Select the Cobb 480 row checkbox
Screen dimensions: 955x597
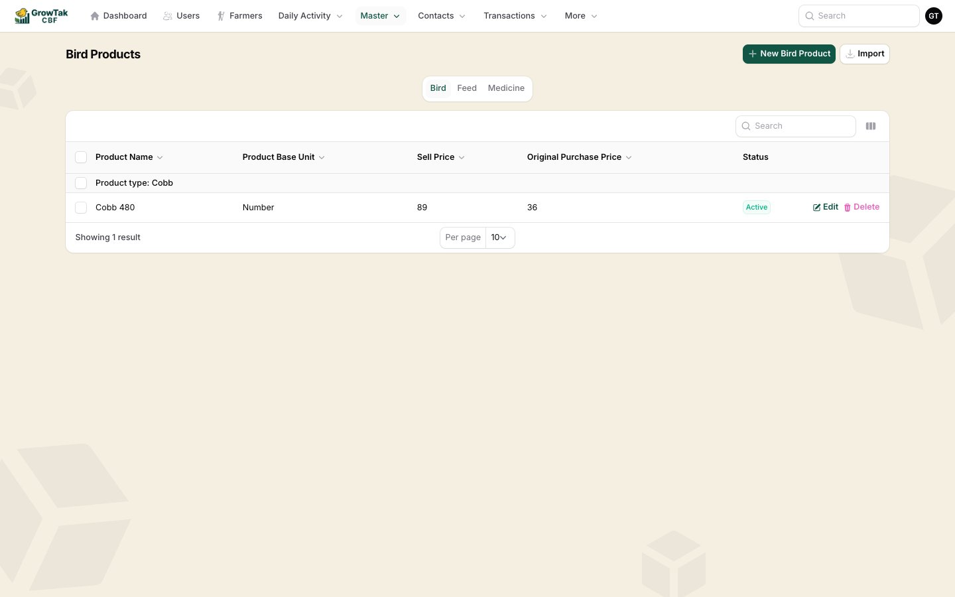(81, 208)
